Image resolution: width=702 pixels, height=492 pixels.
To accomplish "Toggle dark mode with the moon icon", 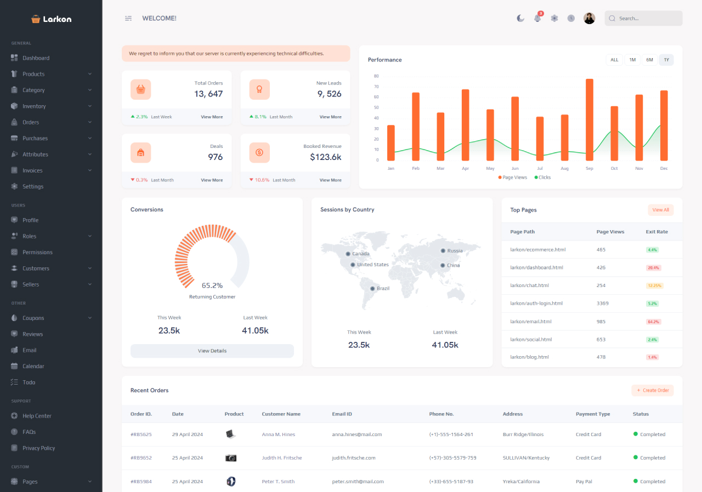I will point(520,18).
